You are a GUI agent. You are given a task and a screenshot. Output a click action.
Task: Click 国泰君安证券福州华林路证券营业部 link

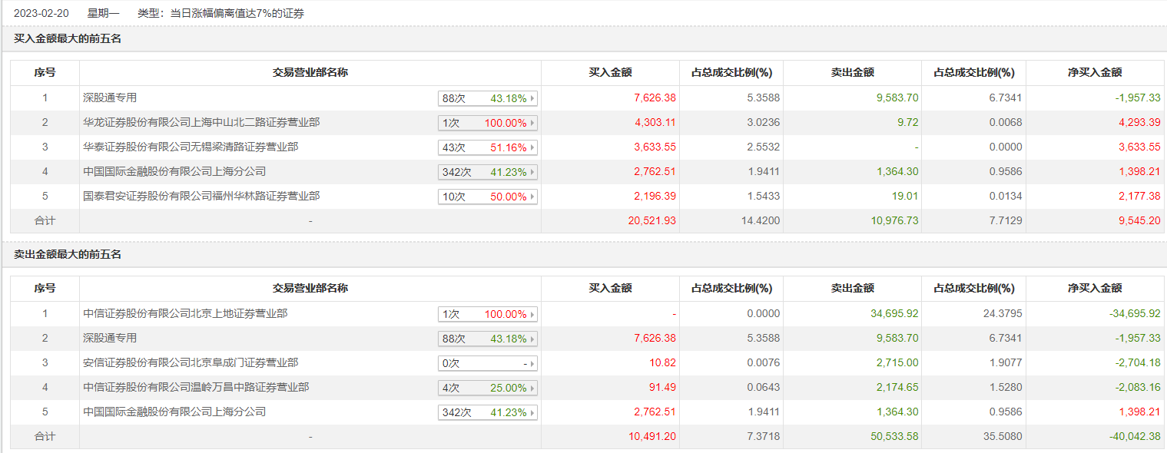pos(201,196)
